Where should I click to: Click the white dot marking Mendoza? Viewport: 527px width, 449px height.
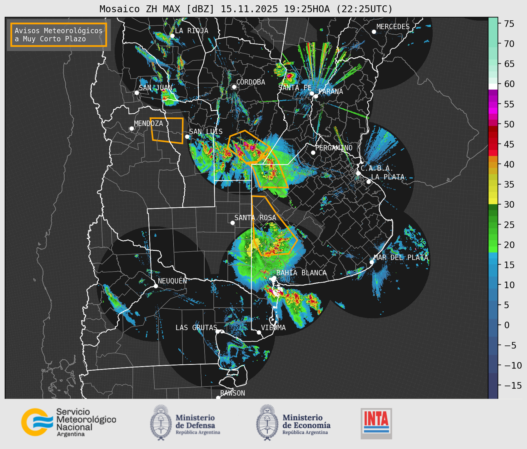pyautogui.click(x=132, y=129)
